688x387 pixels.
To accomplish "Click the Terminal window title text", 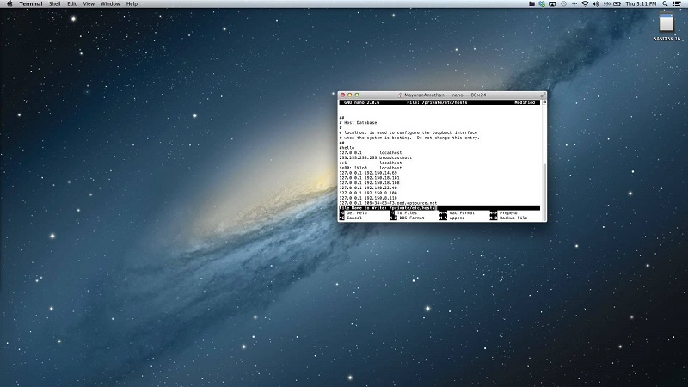I will click(x=445, y=95).
